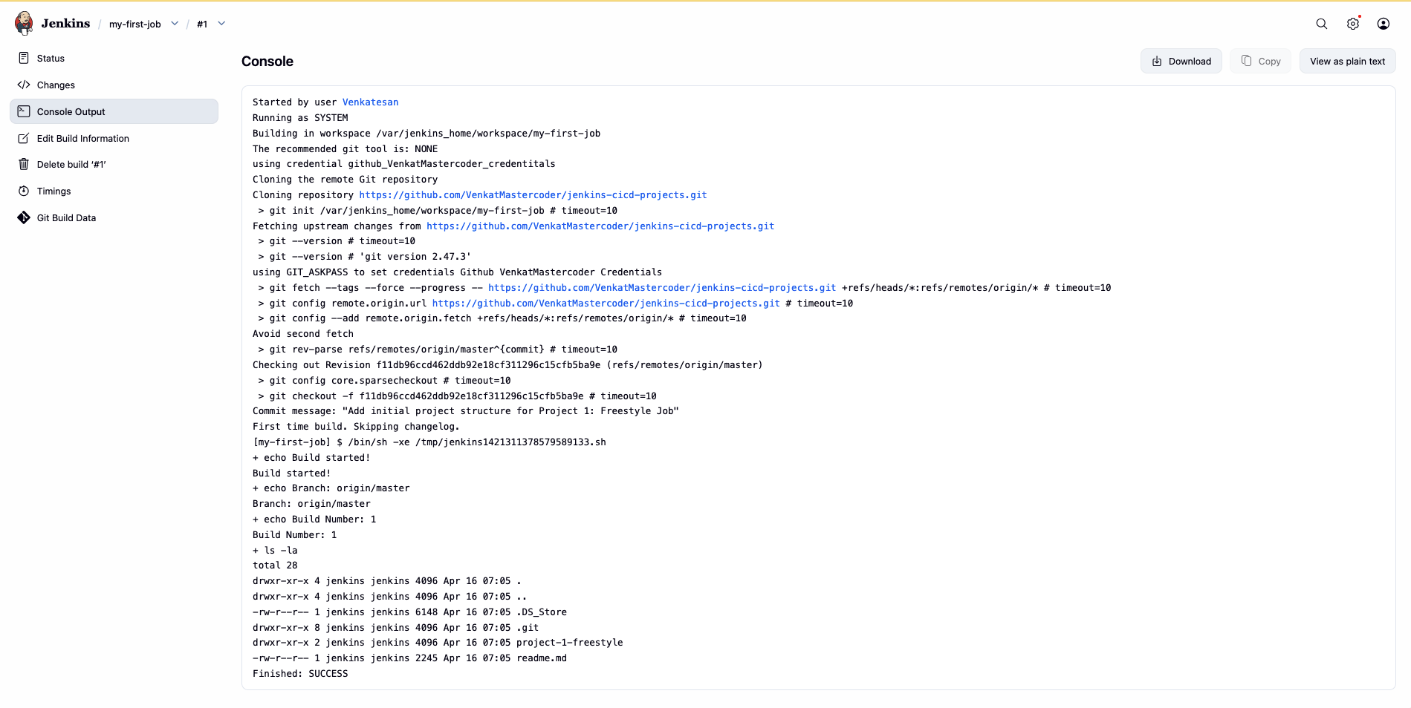Open the Changes menu item
The height and width of the screenshot is (708, 1411).
coord(114,85)
